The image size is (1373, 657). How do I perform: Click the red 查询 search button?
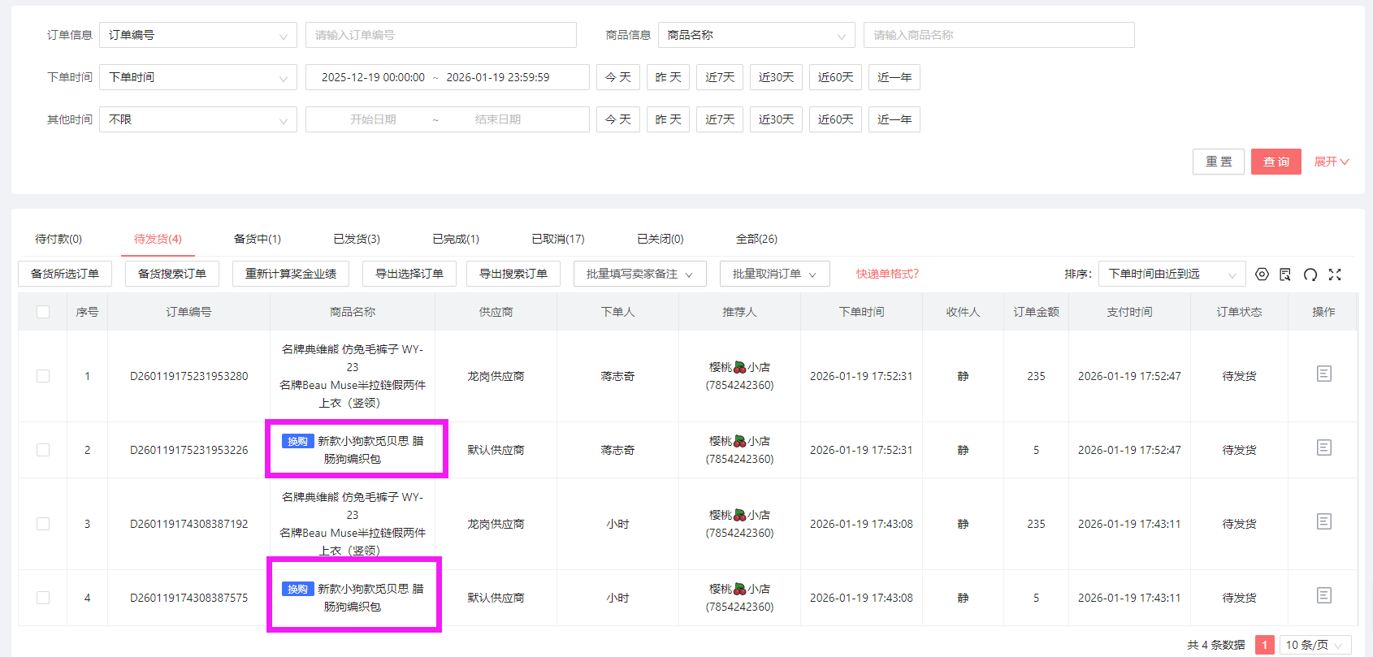tap(1276, 162)
